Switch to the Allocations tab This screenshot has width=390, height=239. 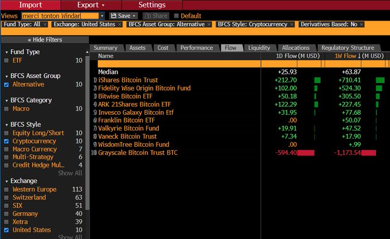point(296,48)
